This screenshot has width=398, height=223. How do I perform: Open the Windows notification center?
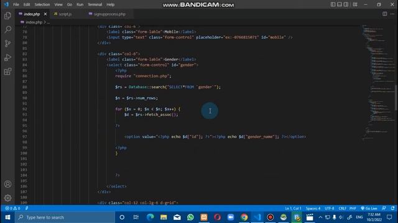[x=389, y=217]
